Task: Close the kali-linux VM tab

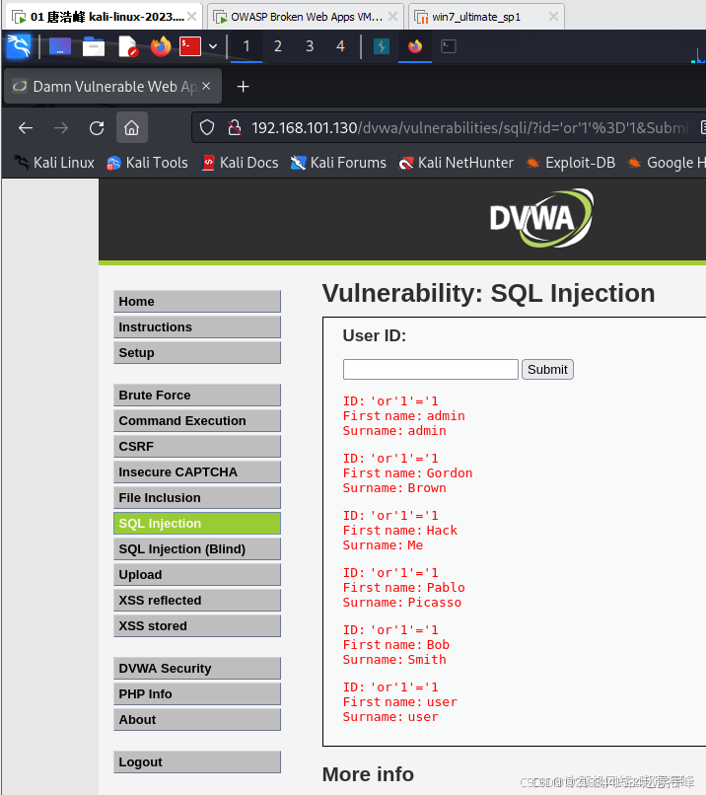Action: (191, 17)
